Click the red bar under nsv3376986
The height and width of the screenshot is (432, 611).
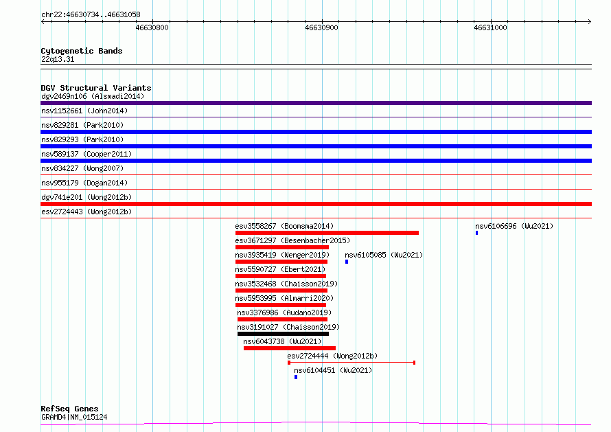pyautogui.click(x=282, y=319)
